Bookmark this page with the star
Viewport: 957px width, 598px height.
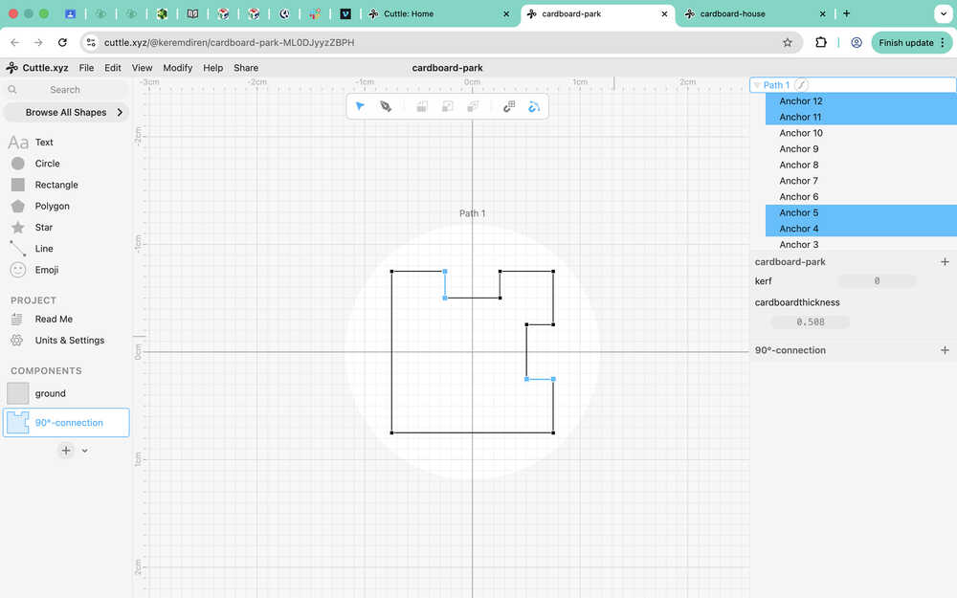click(788, 43)
